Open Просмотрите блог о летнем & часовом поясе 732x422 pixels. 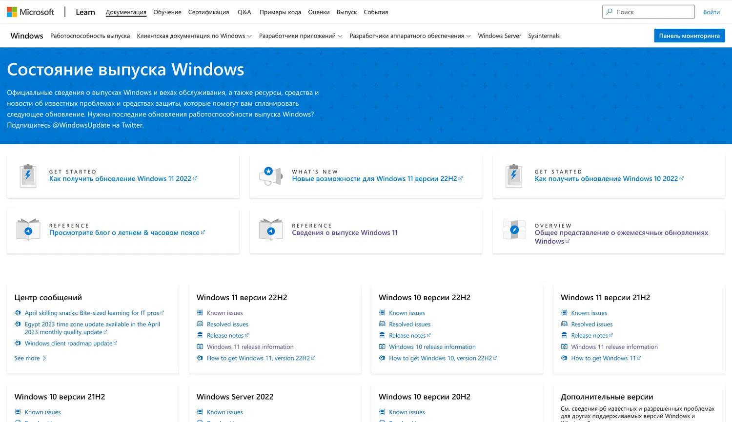pos(127,233)
